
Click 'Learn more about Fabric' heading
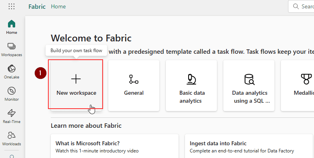click(86, 126)
